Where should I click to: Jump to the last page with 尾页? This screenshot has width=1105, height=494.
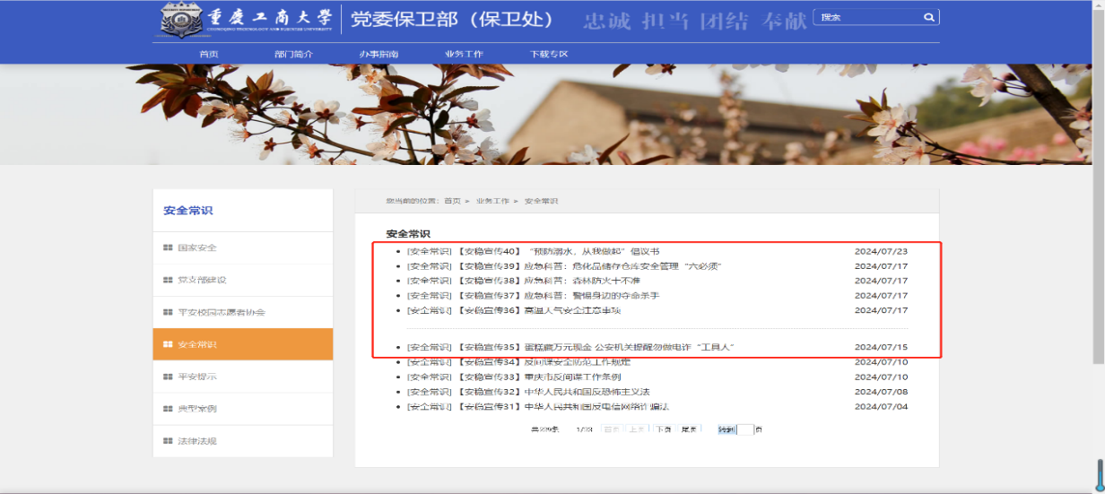pos(689,429)
